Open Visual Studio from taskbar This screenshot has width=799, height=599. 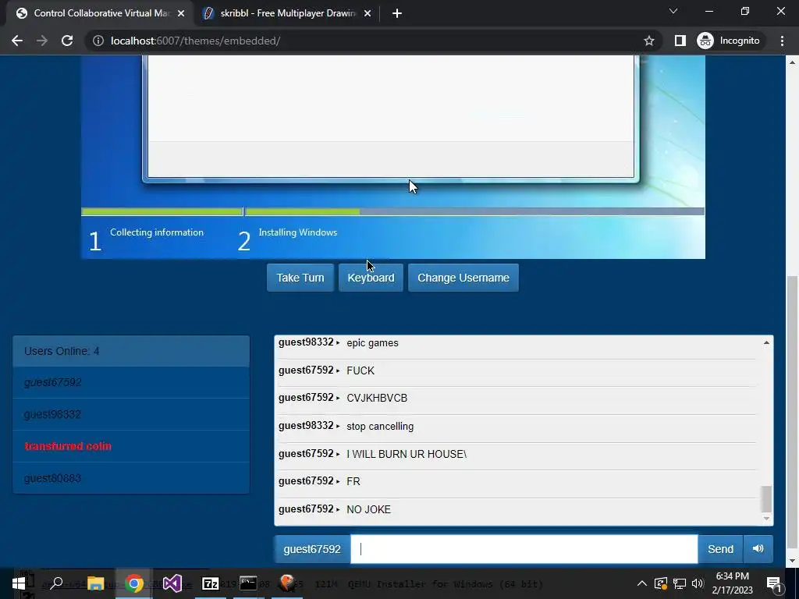[x=172, y=583]
